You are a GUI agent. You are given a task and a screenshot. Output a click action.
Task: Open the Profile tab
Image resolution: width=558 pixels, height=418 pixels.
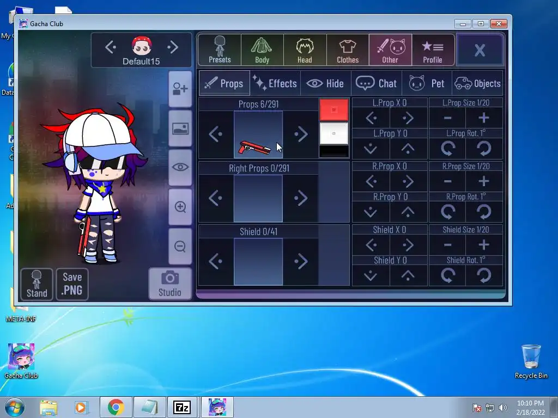click(x=433, y=50)
